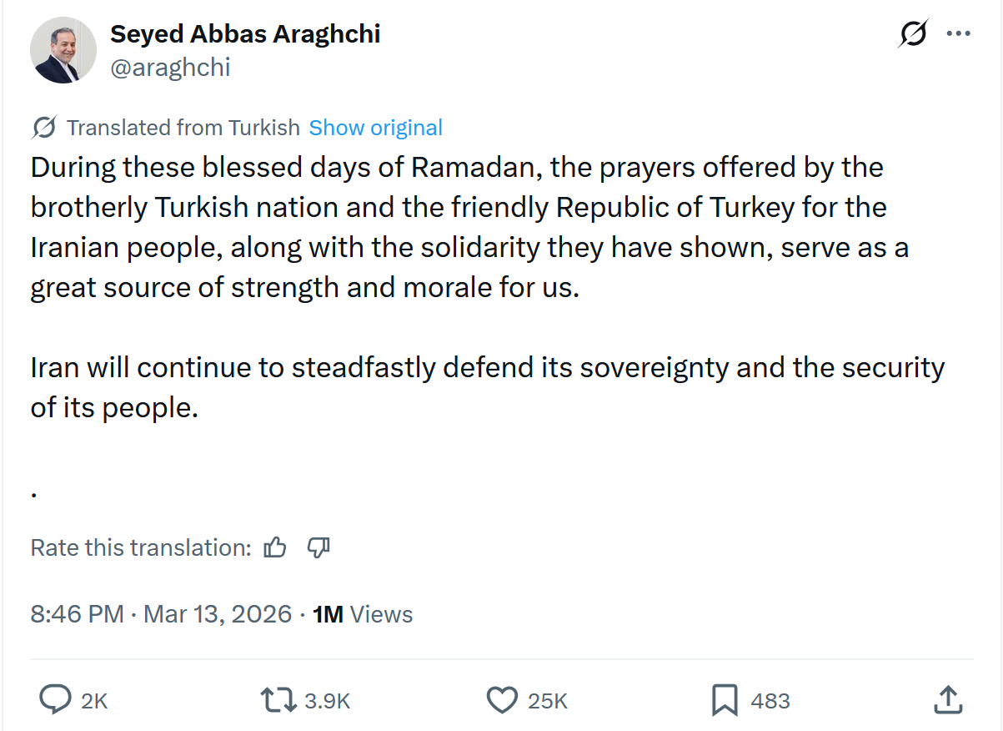Click the paragraph about blessed days of Ramadan
The image size is (1003, 731).
(x=467, y=227)
